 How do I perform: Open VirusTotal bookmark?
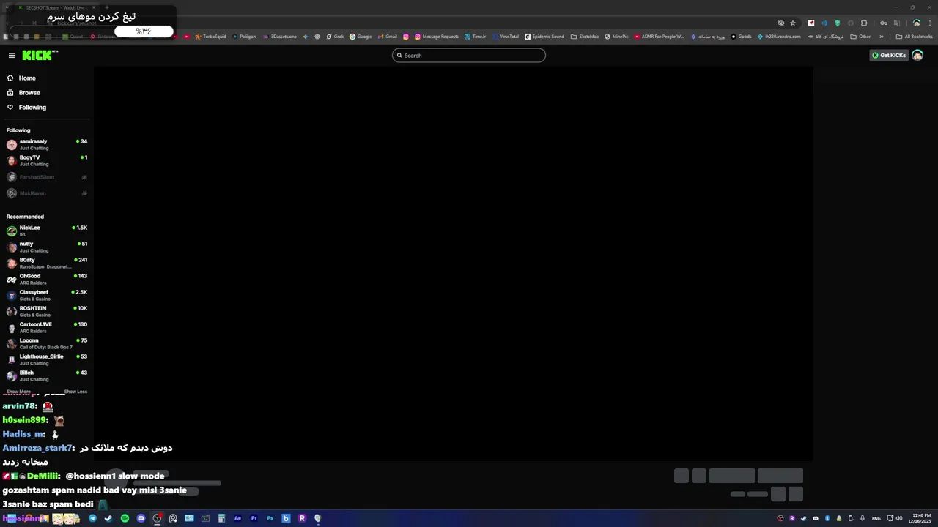click(x=506, y=36)
